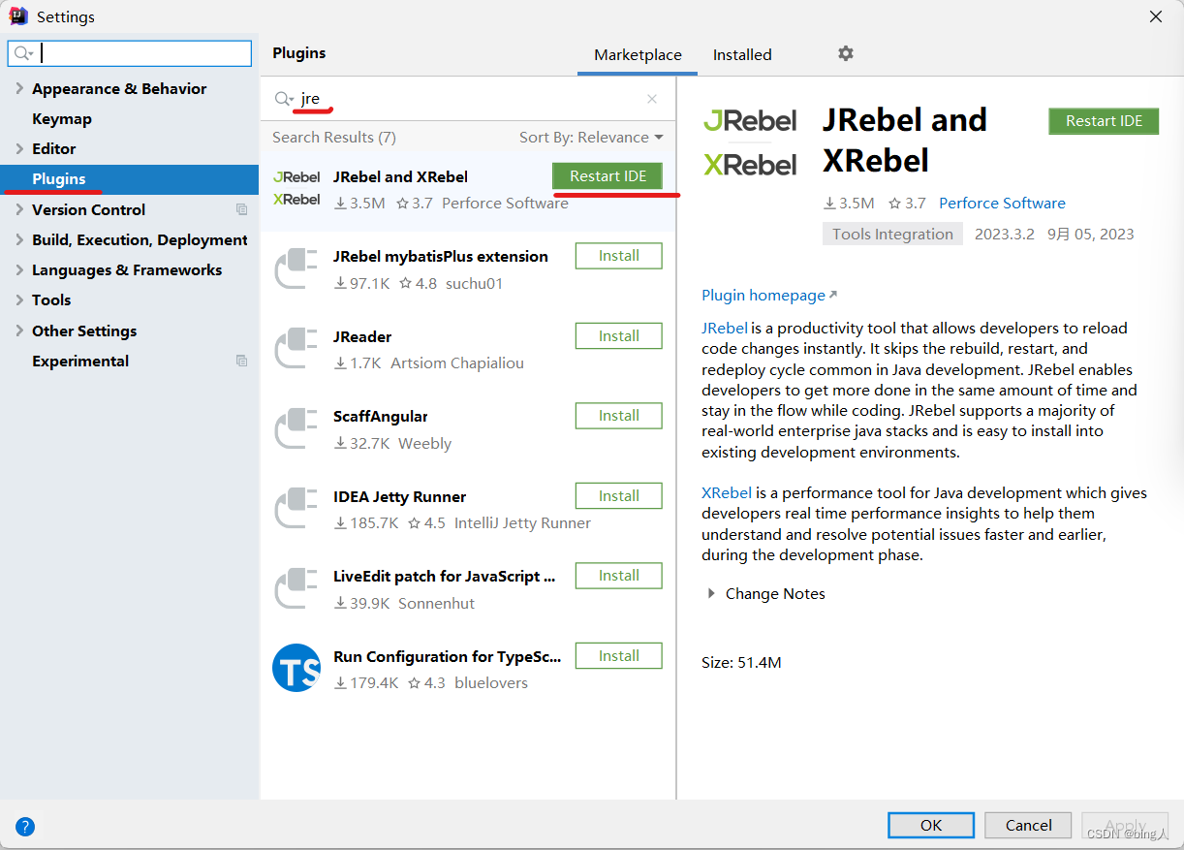Select the LiveEdit patch for JavaScript title
1184x850 pixels.
pyautogui.click(x=445, y=577)
